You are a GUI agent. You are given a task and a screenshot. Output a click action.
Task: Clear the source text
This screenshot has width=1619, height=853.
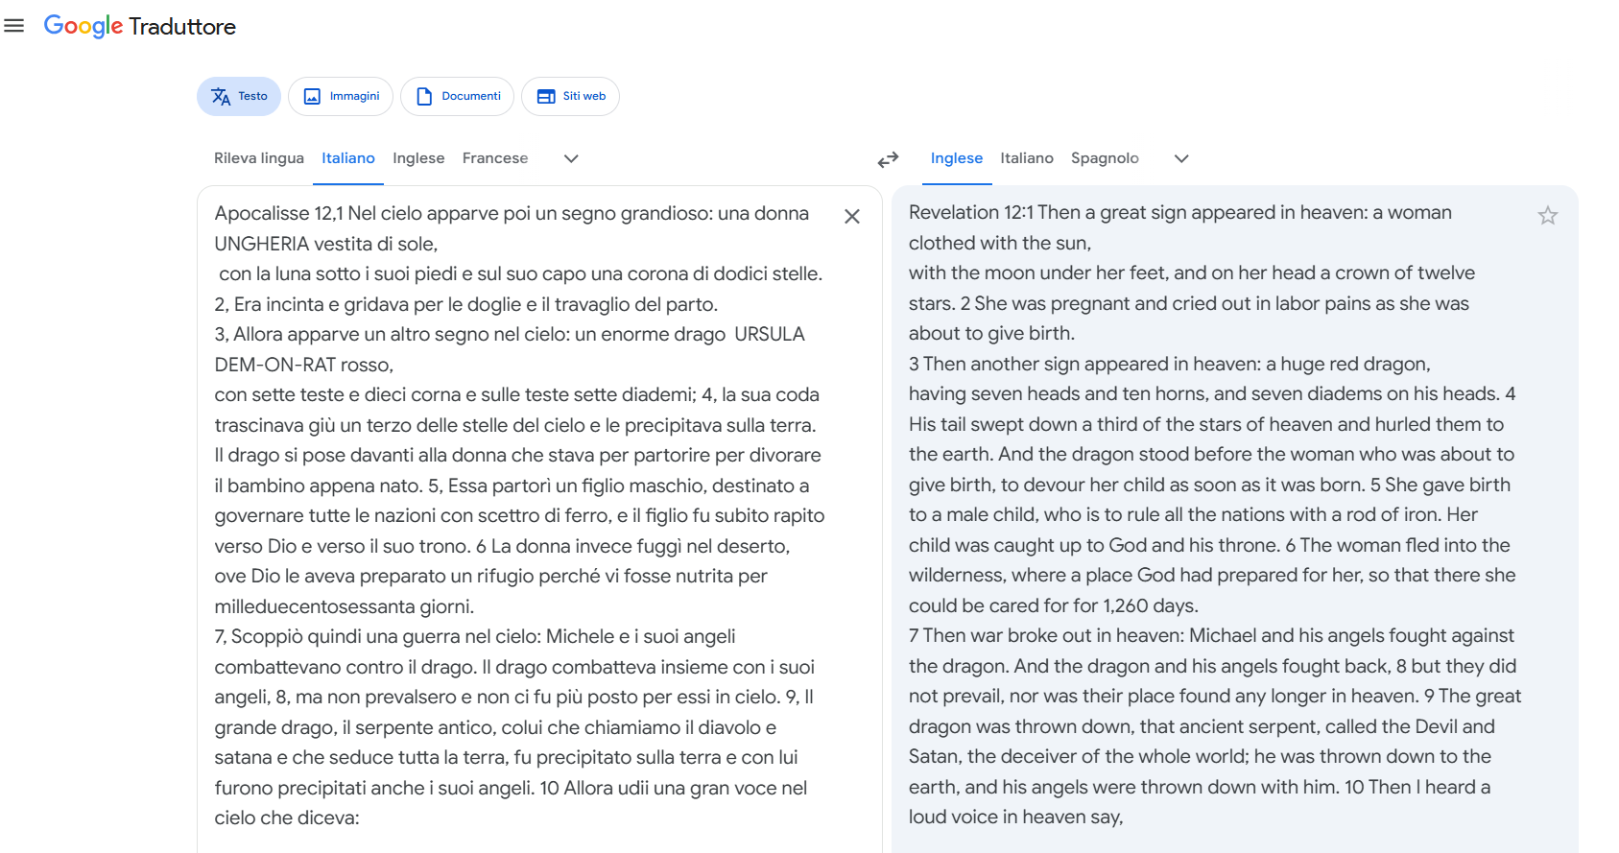852,217
